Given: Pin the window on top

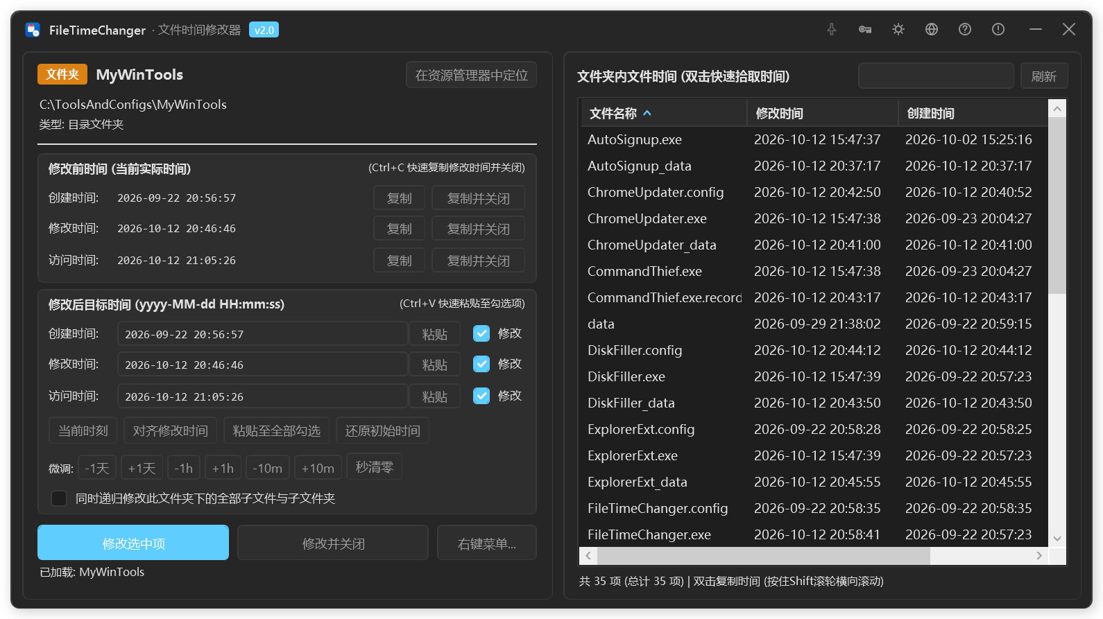Looking at the screenshot, I should pos(831,29).
